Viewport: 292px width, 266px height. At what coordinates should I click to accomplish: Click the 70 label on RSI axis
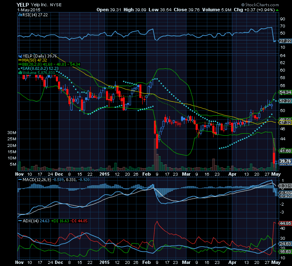(283, 26)
